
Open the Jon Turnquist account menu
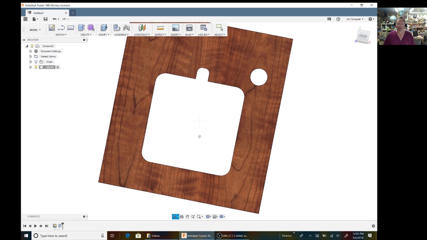pos(355,19)
